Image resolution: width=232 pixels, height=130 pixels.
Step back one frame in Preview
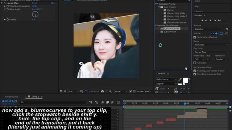pos(206,20)
